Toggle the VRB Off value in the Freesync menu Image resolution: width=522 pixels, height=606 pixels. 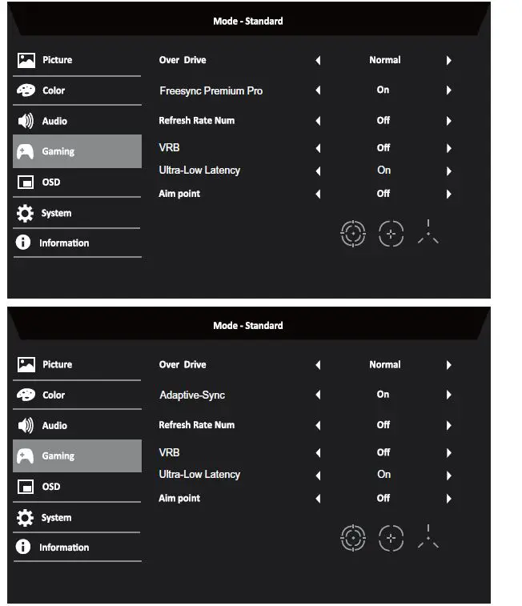pos(383,148)
